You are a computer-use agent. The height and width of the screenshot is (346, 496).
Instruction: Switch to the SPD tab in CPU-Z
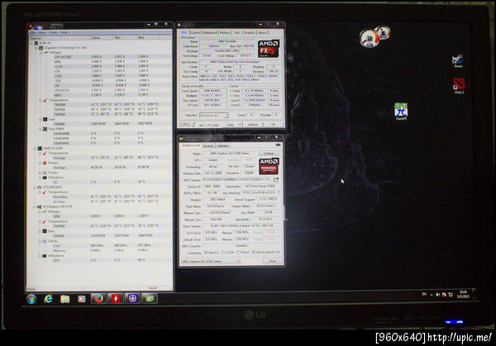tap(237, 32)
